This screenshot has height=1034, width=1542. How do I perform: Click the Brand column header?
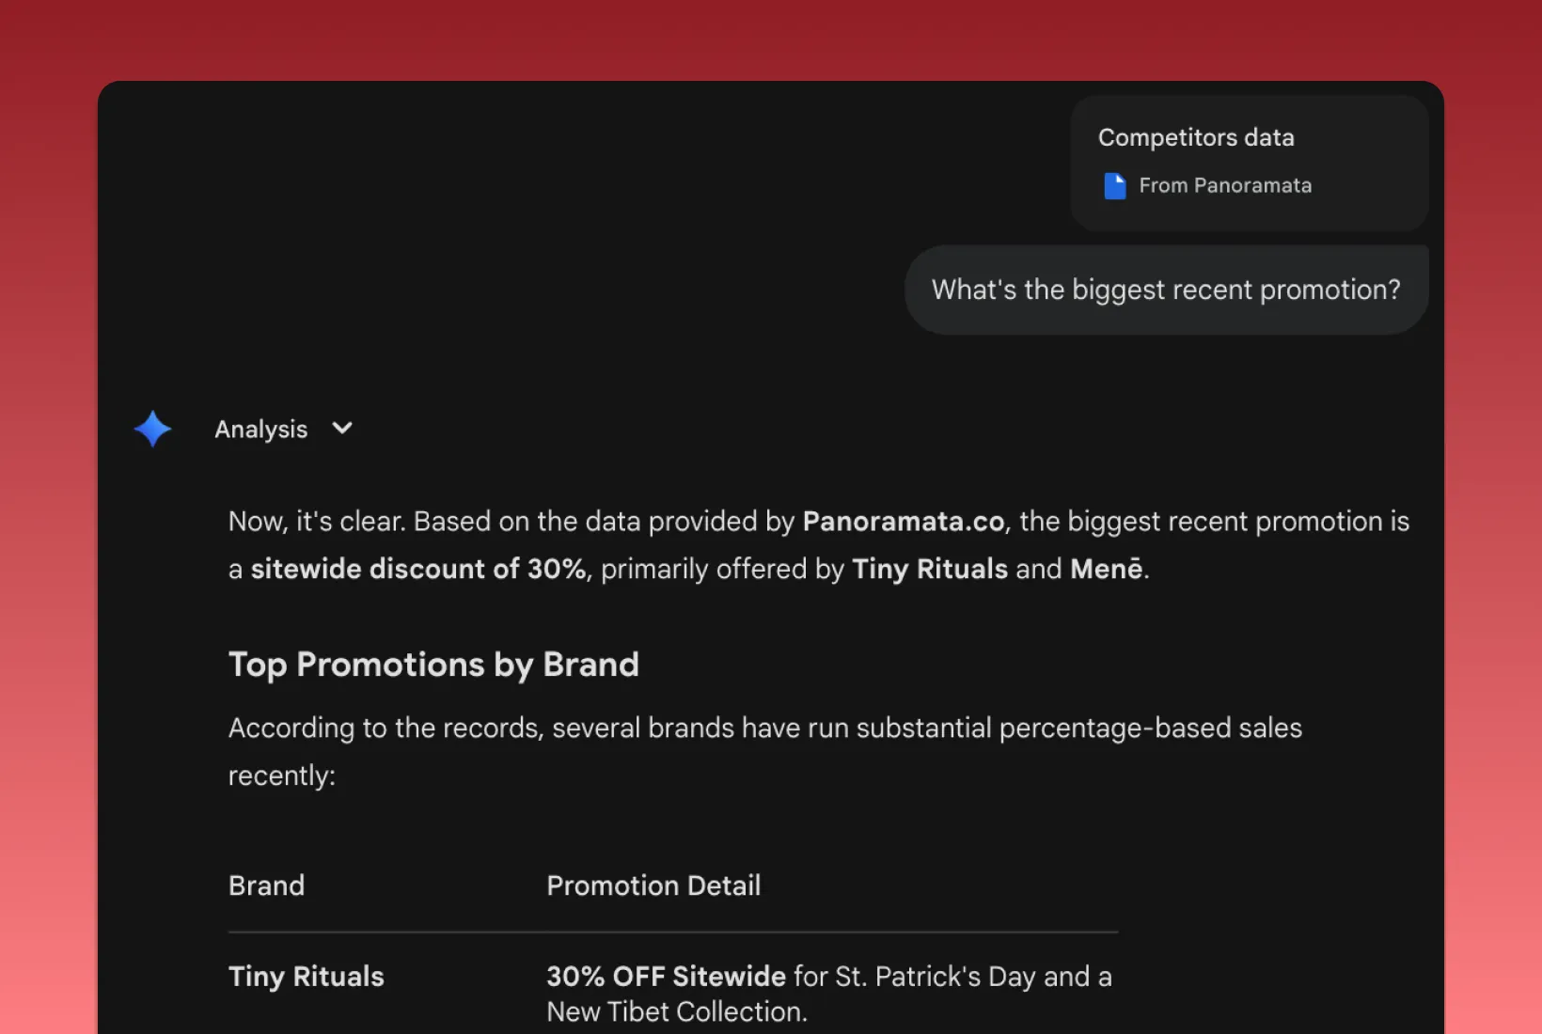click(267, 885)
